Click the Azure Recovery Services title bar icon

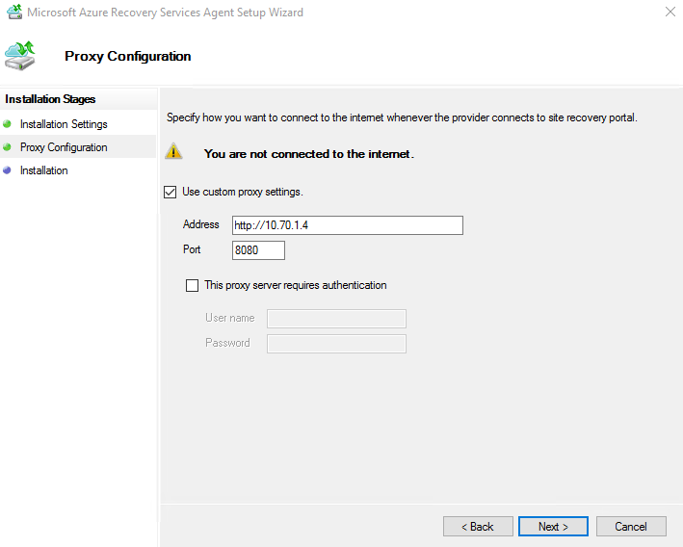(14, 12)
